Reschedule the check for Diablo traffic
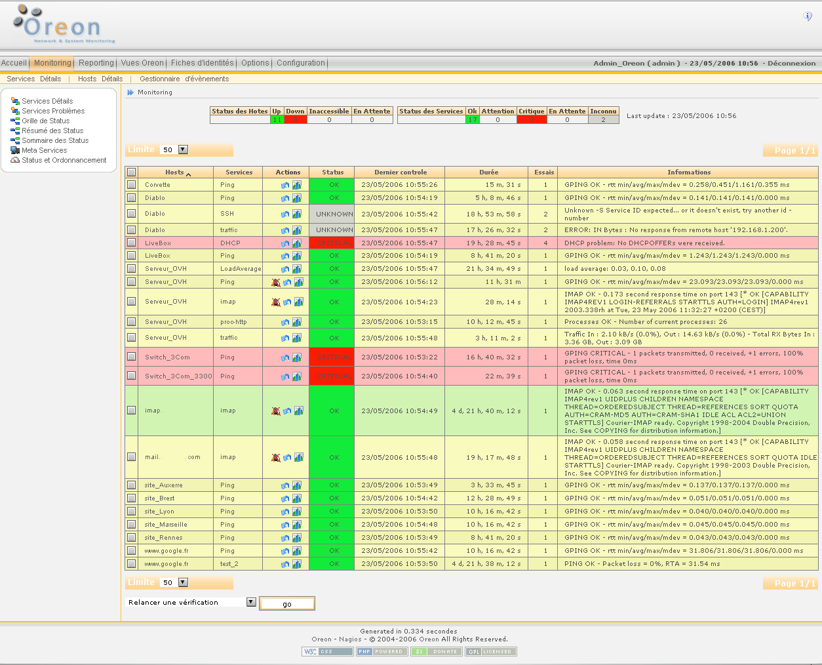Screen dimensions: 822x665 285,230
